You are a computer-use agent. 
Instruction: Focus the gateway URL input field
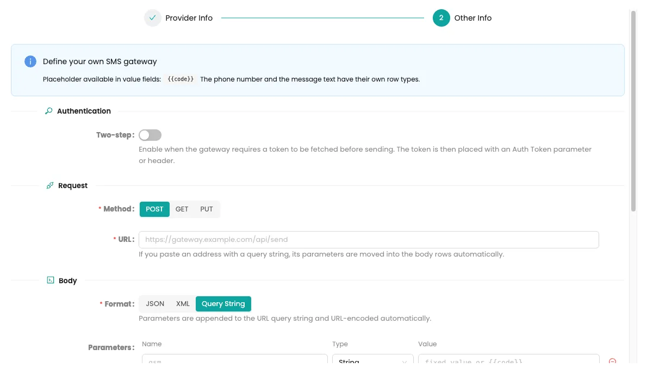pyautogui.click(x=369, y=240)
